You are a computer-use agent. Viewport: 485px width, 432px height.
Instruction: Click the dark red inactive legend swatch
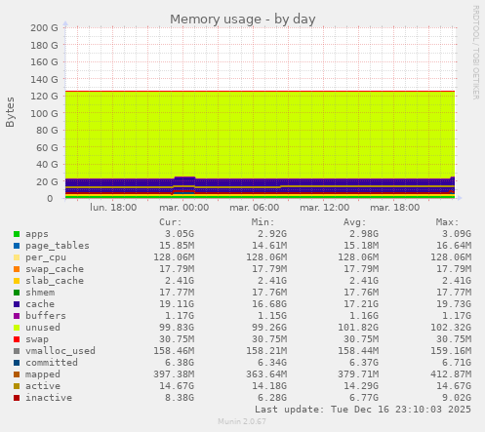(17, 398)
